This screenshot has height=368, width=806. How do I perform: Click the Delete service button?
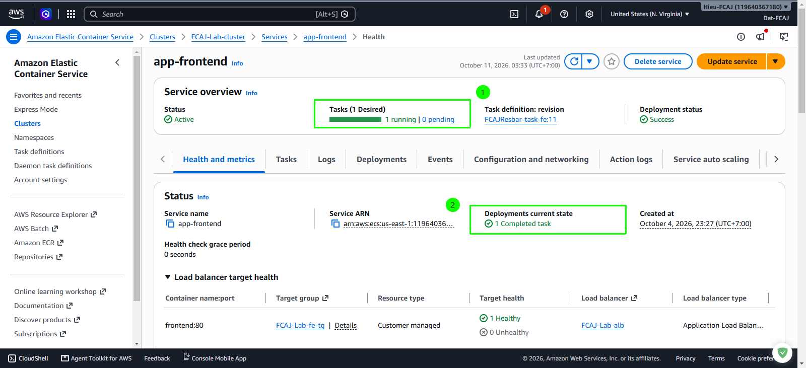[658, 61]
